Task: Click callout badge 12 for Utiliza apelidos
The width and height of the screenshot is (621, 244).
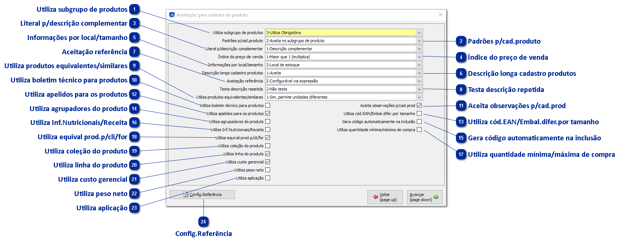Action: 134,94
